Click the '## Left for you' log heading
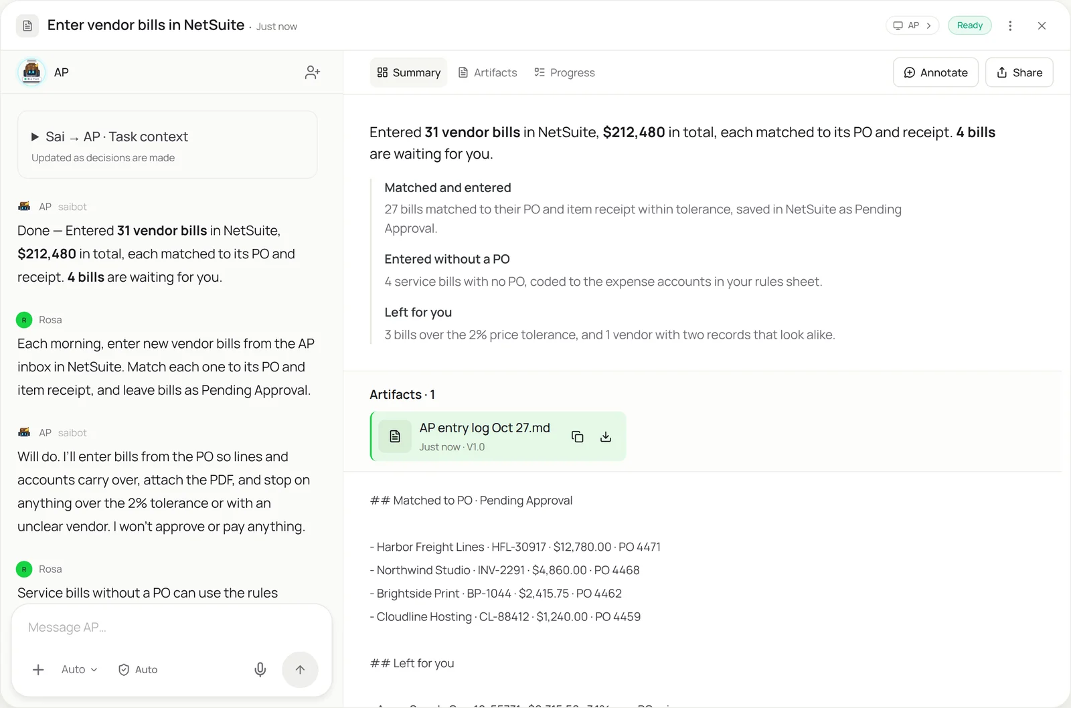 click(412, 664)
